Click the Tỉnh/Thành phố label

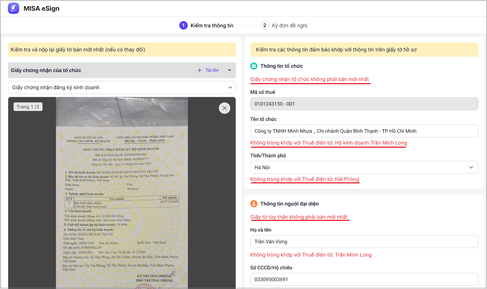[x=268, y=156]
